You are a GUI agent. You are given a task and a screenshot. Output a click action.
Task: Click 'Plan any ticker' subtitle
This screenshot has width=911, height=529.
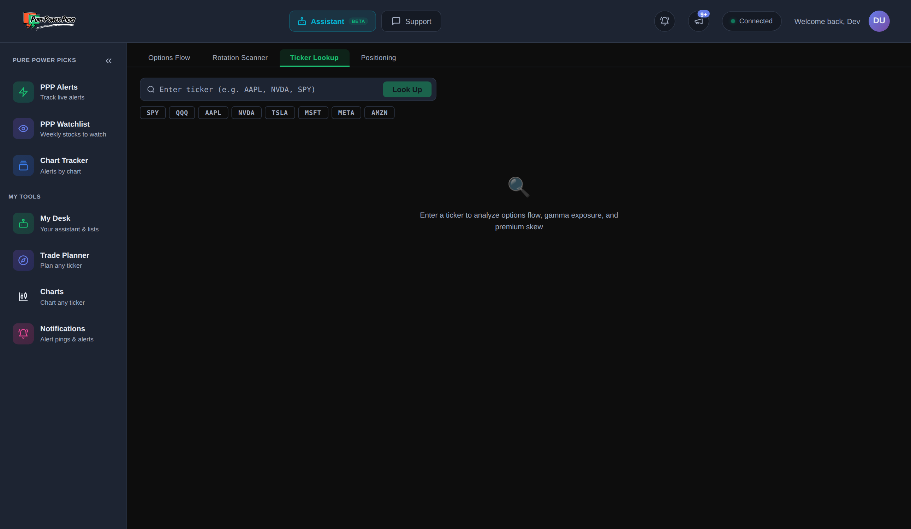(61, 266)
